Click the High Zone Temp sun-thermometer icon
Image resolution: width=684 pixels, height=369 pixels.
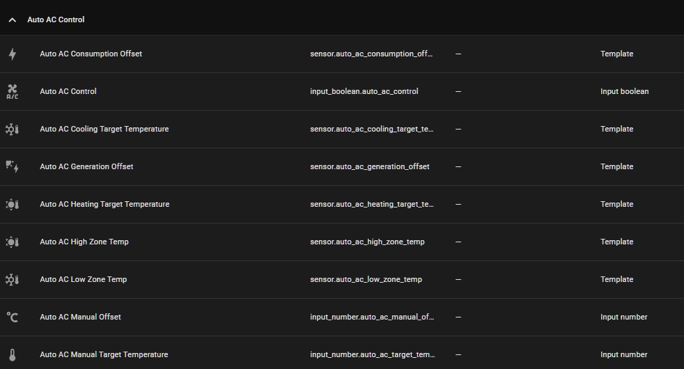click(13, 242)
